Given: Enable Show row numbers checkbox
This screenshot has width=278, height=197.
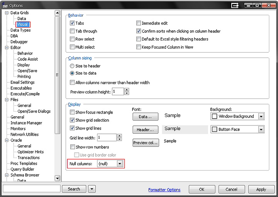Looking at the screenshot, I should [x=73, y=147].
